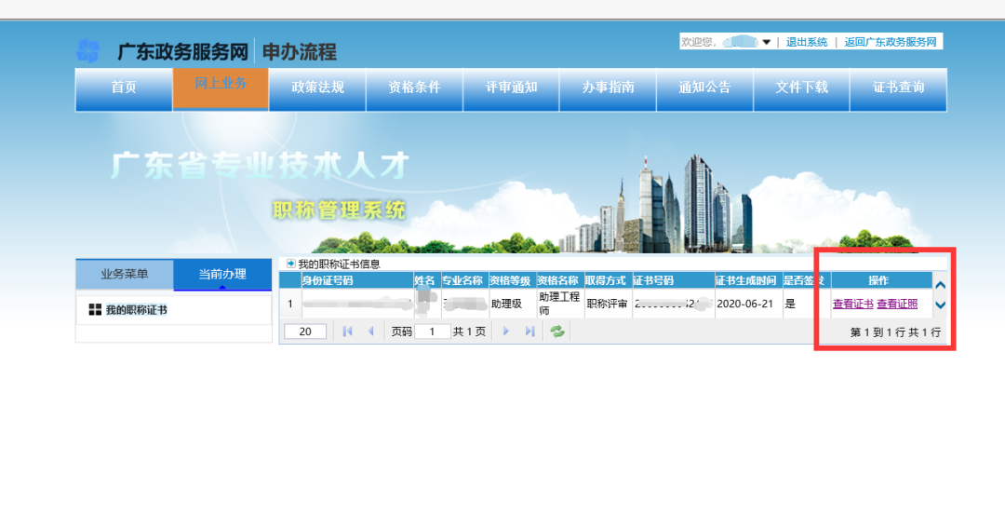Go to next page arrow

coord(506,332)
